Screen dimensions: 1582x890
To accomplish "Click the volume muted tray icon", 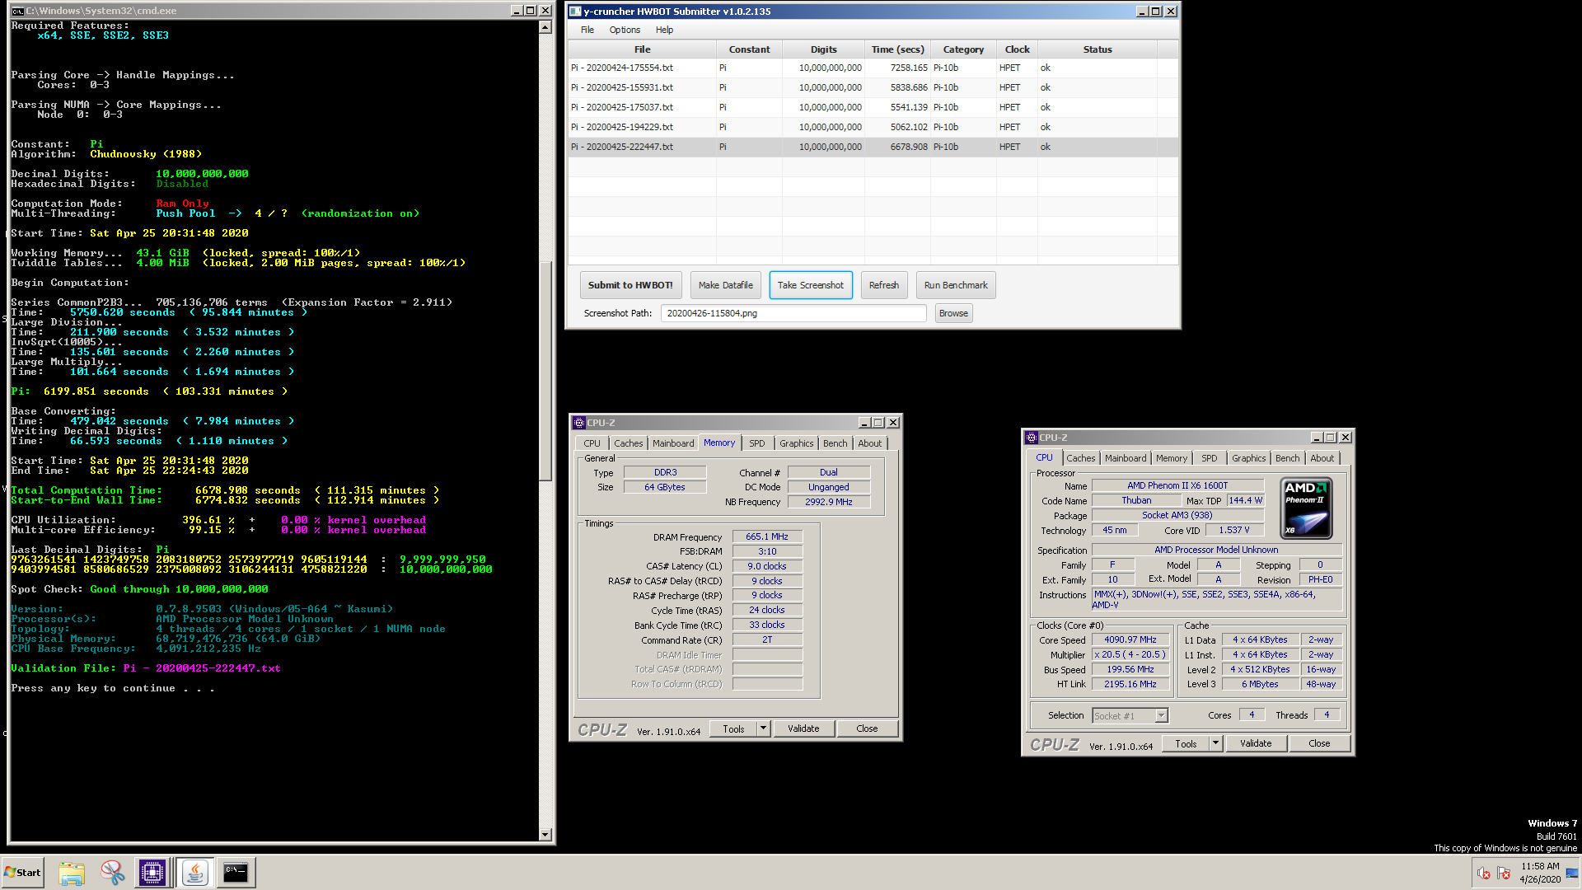I will pyautogui.click(x=1483, y=874).
